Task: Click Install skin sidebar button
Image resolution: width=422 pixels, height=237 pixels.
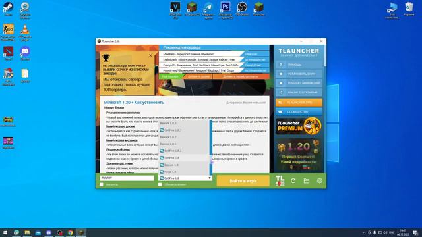Action: (299, 74)
